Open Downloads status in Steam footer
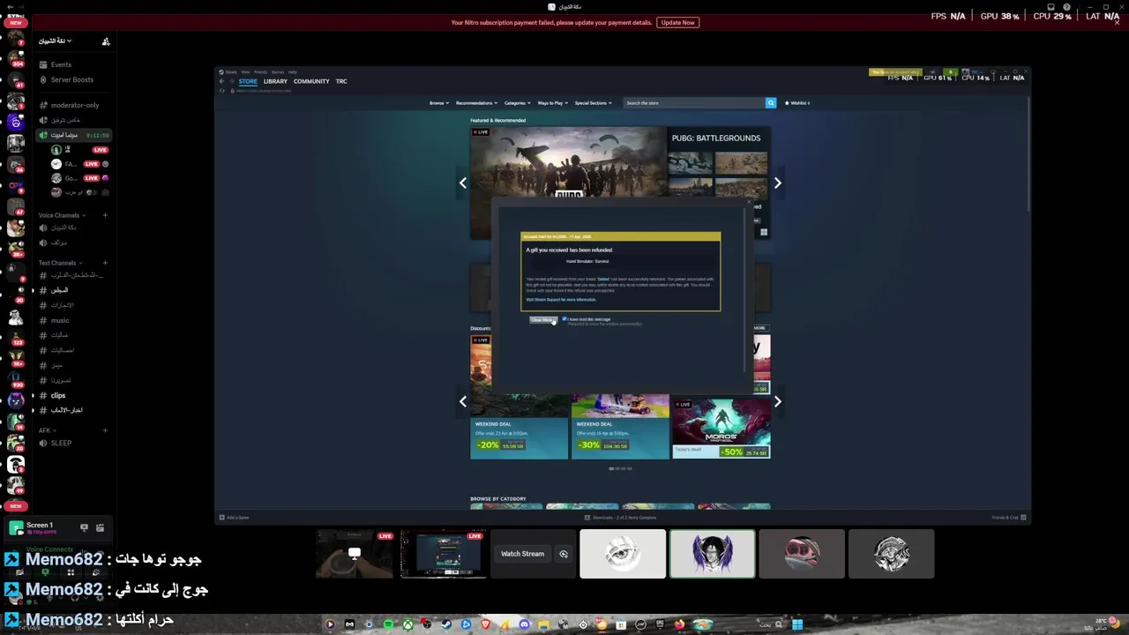The width and height of the screenshot is (1129, 635). tap(622, 518)
